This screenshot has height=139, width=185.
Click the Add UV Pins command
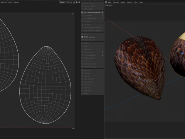point(92,3)
